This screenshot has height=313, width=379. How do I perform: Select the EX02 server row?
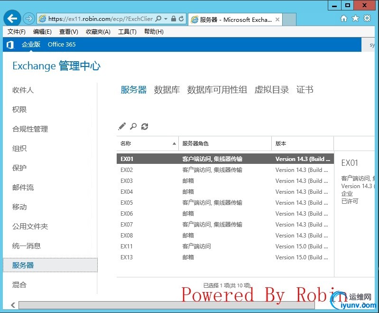click(x=225, y=170)
